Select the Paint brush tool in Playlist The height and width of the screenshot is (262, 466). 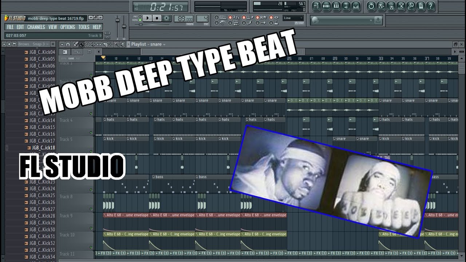click(82, 44)
